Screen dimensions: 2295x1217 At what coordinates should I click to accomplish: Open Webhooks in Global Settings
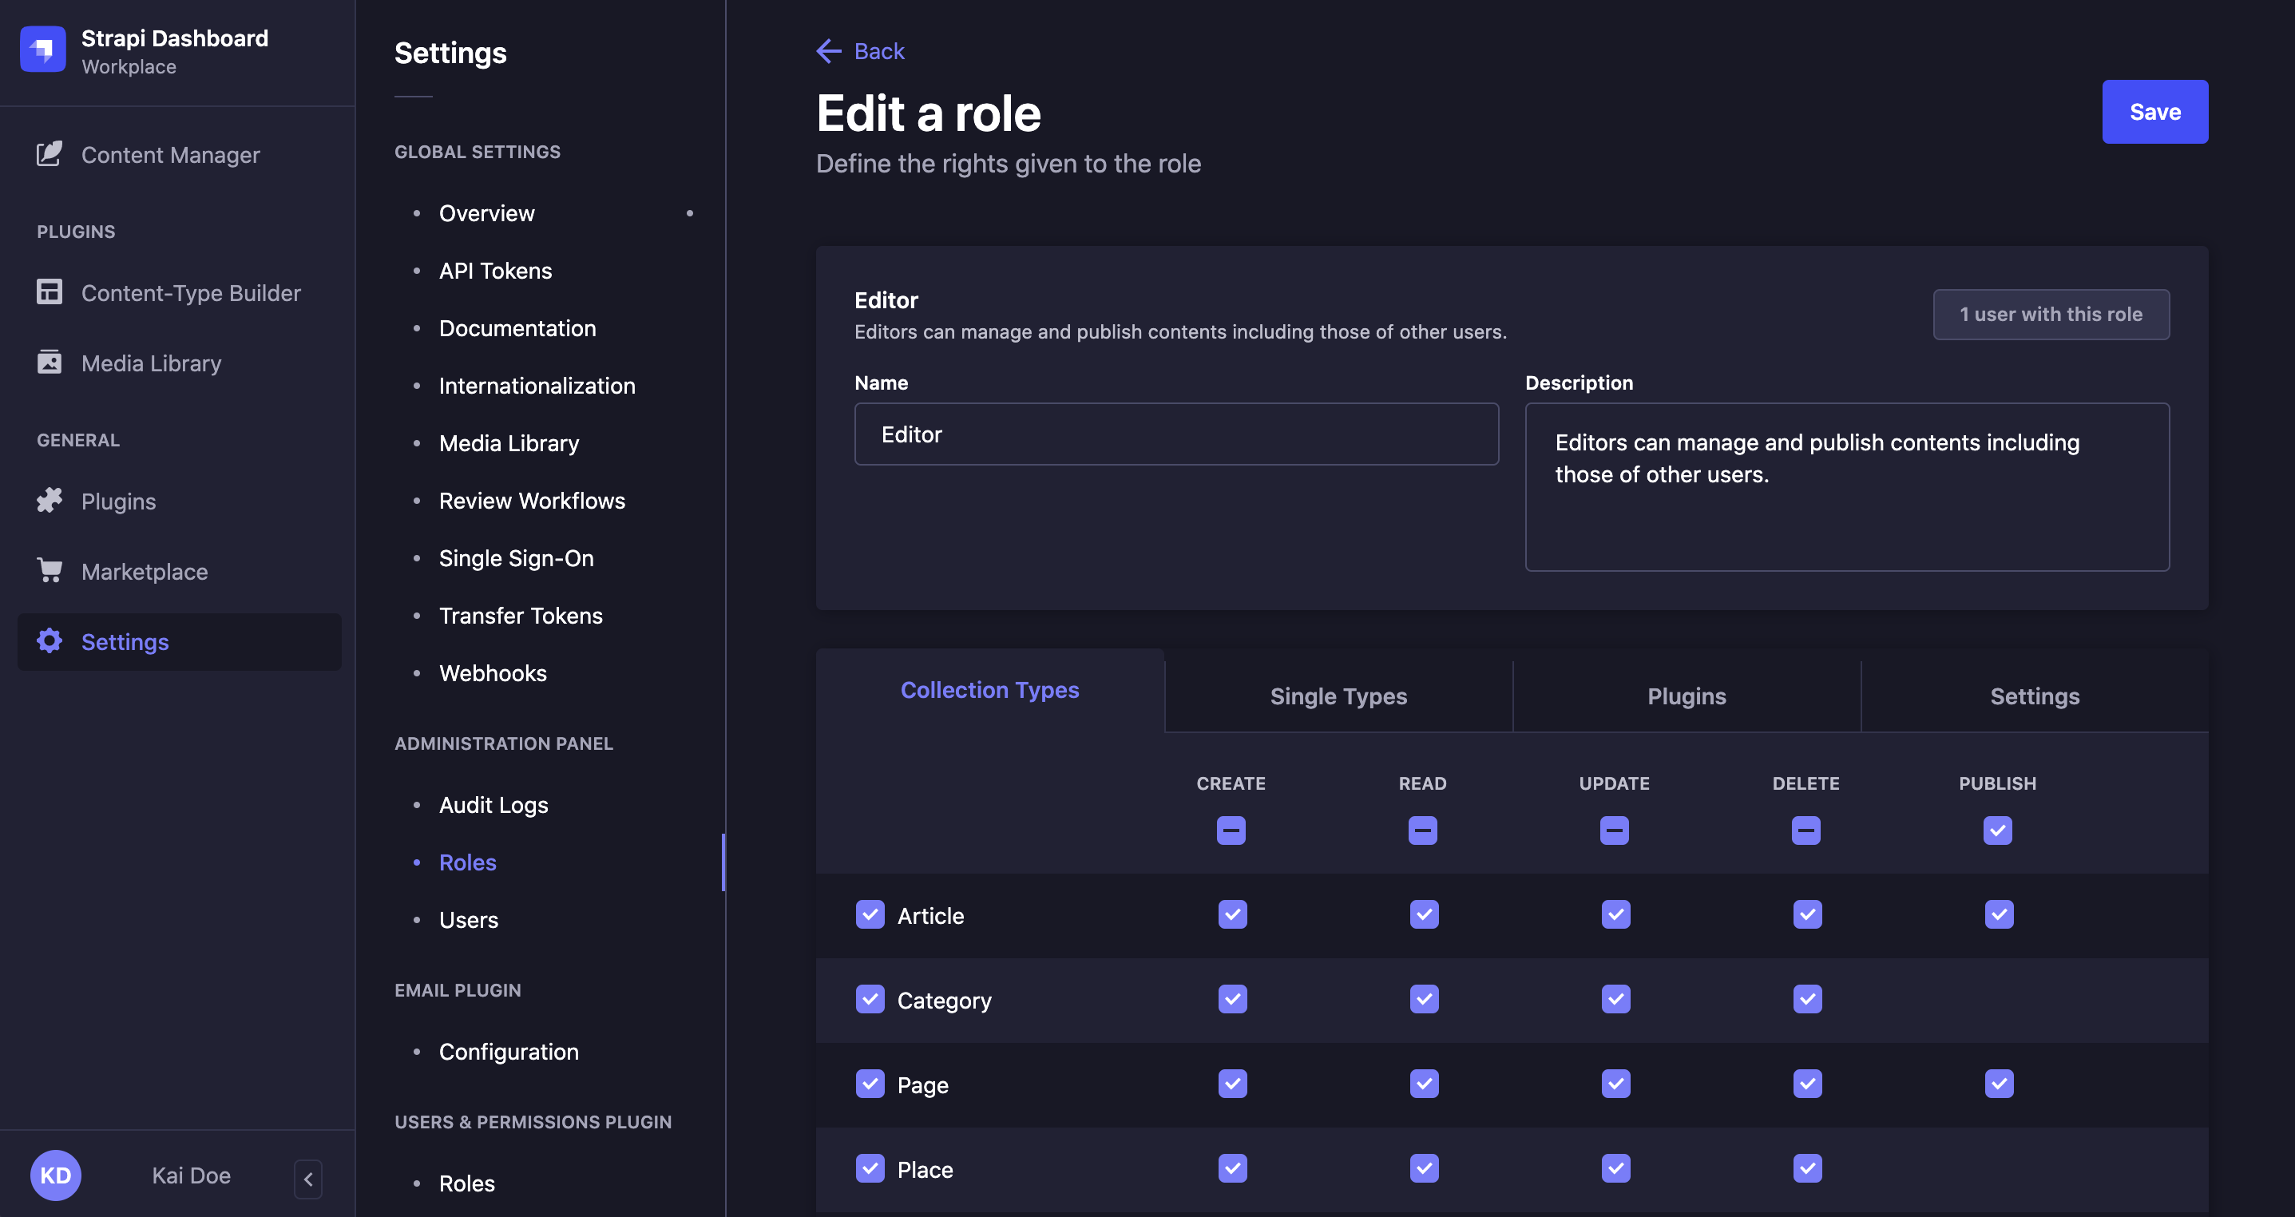493,672
